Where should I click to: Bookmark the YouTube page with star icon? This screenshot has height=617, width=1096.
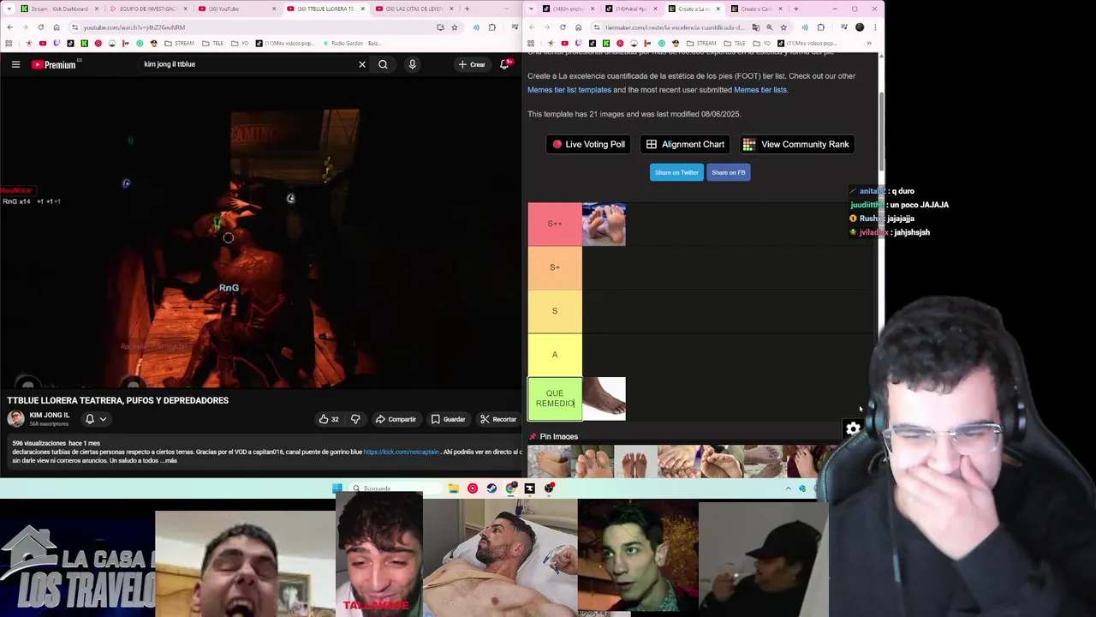click(x=454, y=27)
